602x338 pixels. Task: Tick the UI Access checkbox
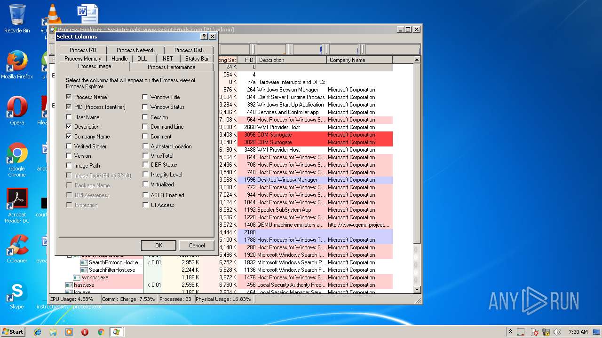coord(145,205)
